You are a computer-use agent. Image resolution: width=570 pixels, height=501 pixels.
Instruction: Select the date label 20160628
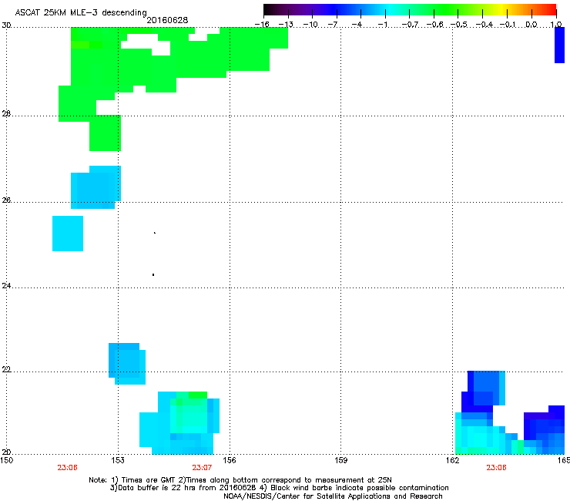point(167,20)
